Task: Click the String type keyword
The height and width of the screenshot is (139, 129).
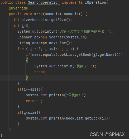Action: coord(24,43)
